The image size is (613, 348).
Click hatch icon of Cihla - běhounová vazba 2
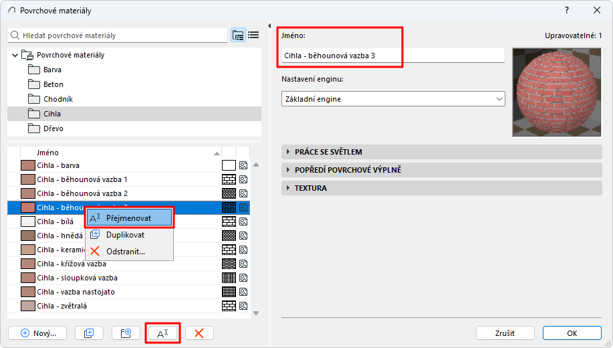pos(229,193)
